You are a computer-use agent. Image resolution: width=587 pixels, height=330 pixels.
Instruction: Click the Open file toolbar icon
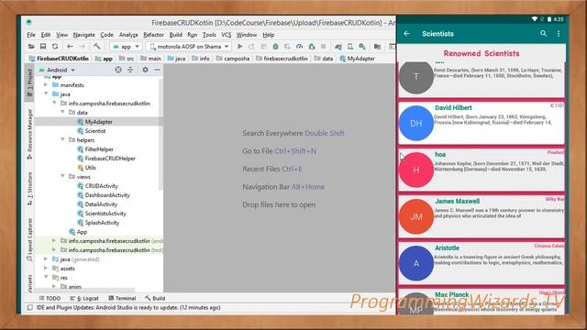click(31, 47)
